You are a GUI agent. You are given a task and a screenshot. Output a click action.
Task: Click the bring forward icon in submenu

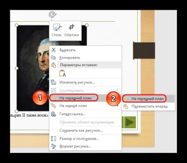click(x=126, y=106)
